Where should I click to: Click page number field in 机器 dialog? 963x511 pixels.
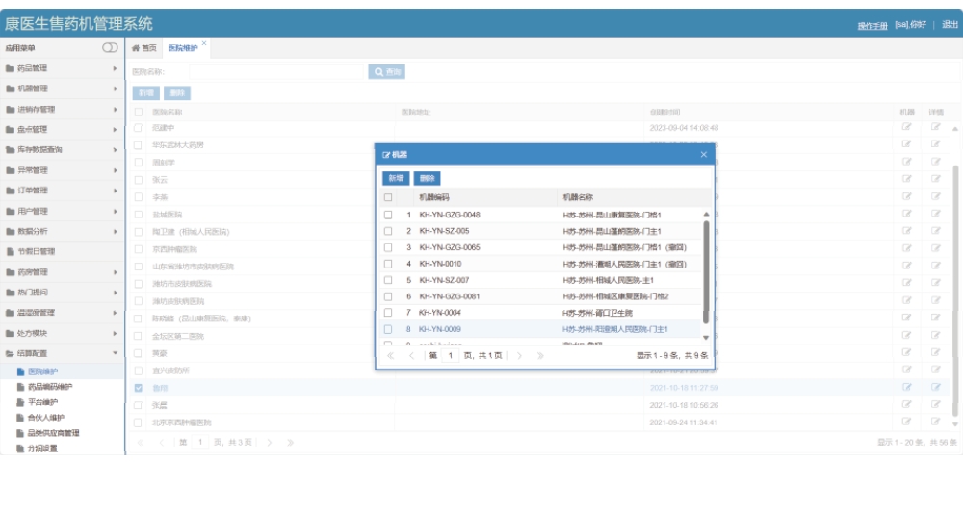pyautogui.click(x=450, y=356)
